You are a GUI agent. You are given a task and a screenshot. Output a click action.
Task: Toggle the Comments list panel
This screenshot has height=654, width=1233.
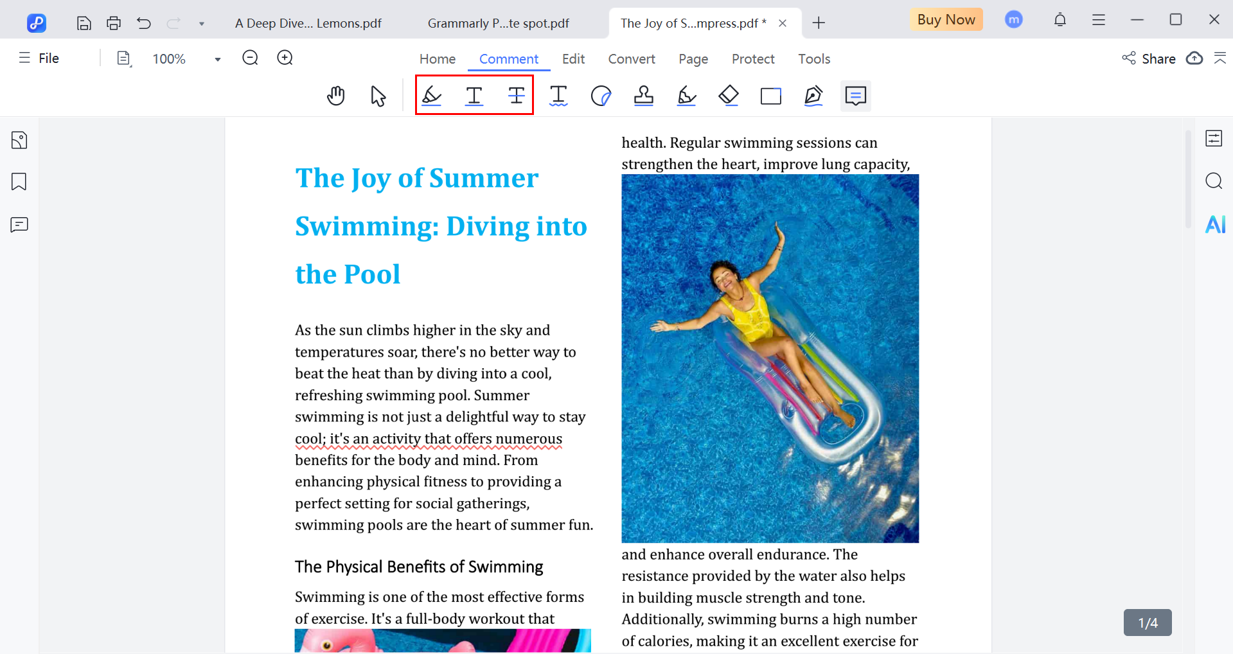pyautogui.click(x=19, y=224)
